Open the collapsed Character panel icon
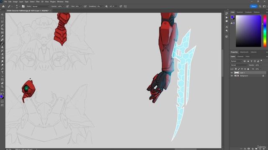Screen dimensions: 268x150 (x=227, y=27)
